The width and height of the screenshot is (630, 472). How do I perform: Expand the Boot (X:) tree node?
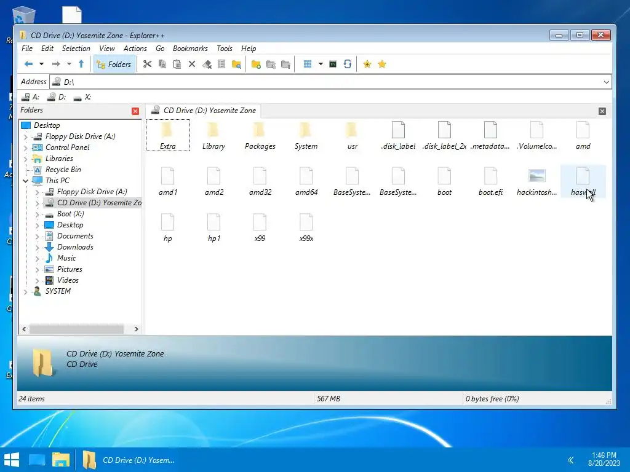coord(38,214)
